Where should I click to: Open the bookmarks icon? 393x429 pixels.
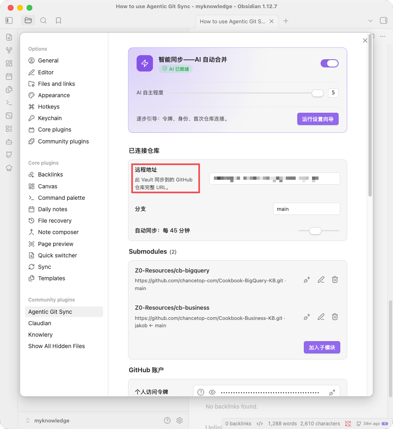click(58, 20)
